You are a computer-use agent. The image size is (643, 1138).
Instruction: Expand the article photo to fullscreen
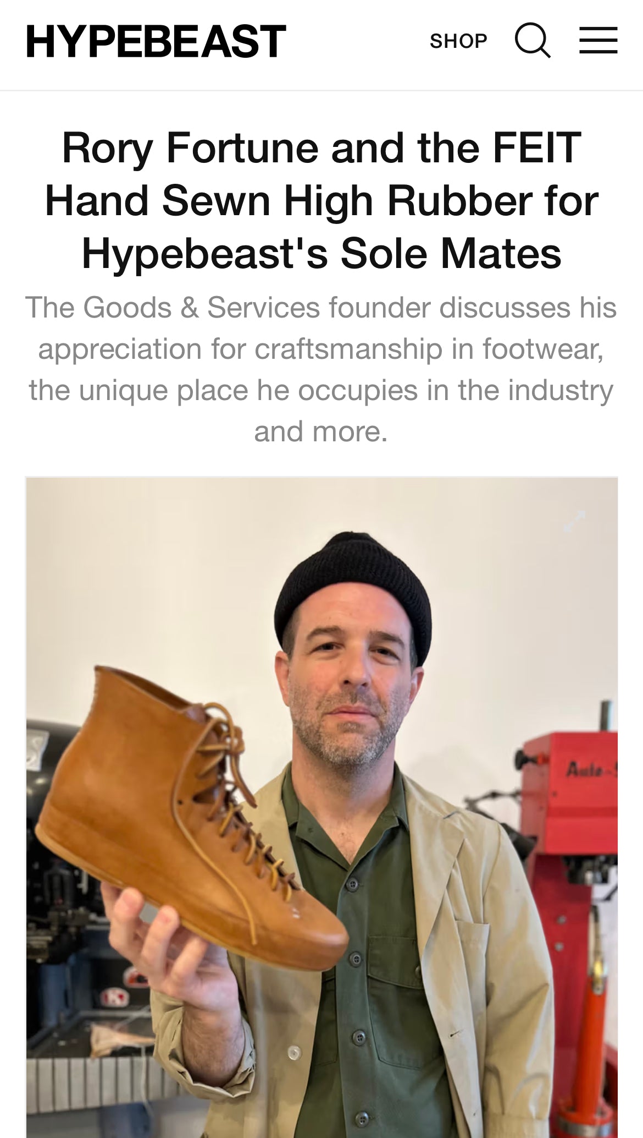click(574, 521)
